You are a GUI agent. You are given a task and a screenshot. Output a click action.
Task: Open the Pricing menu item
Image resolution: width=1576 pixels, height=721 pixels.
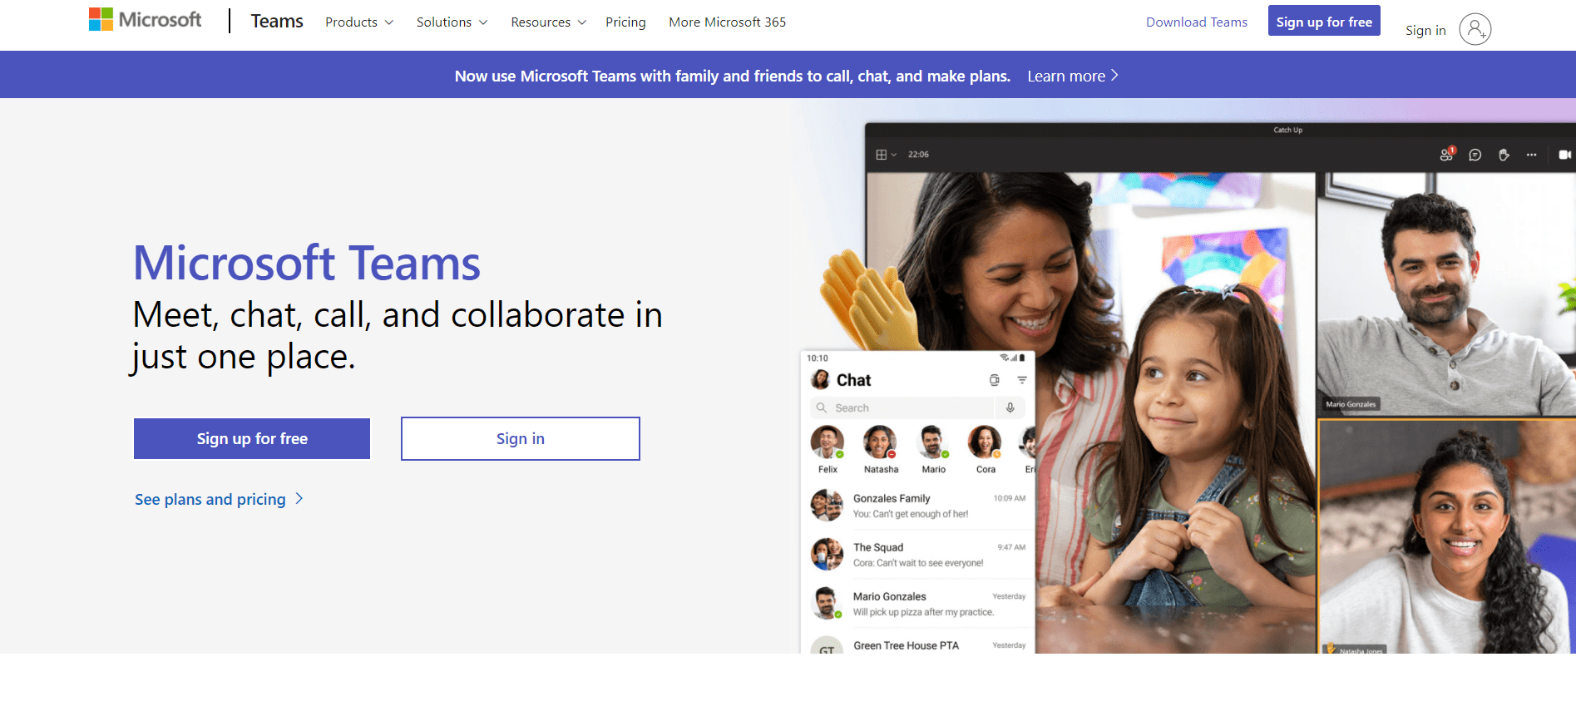point(625,22)
